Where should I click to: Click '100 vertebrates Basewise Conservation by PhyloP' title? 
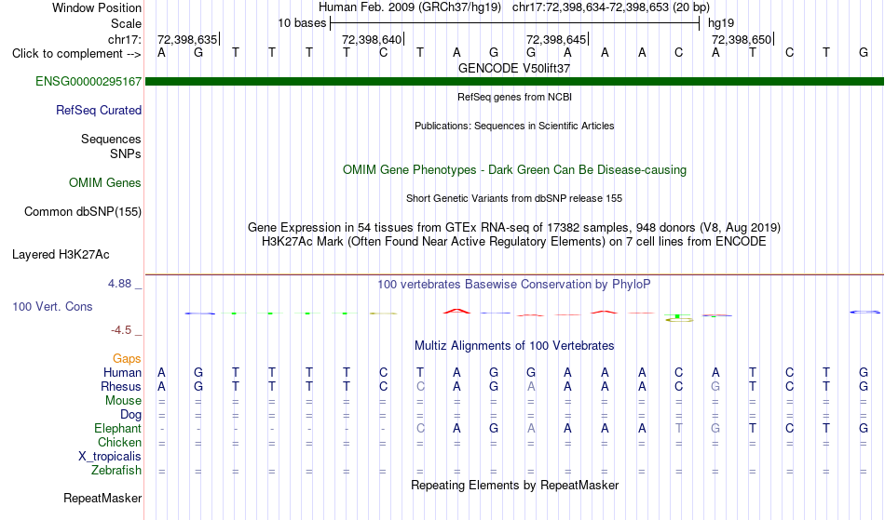pyautogui.click(x=514, y=284)
